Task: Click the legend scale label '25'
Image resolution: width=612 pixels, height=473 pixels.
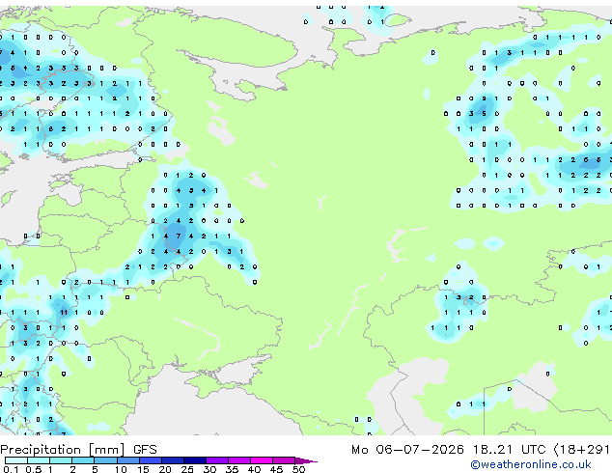Action: 187,469
